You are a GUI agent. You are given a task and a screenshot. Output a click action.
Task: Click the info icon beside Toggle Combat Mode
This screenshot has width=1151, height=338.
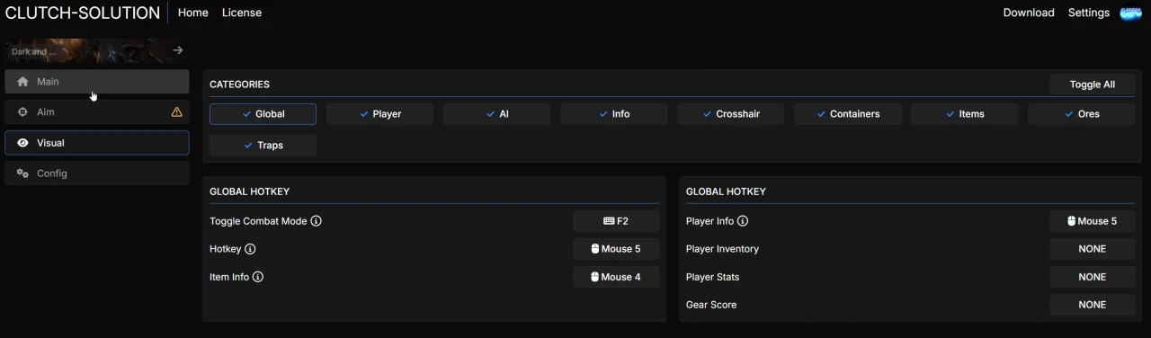[317, 221]
